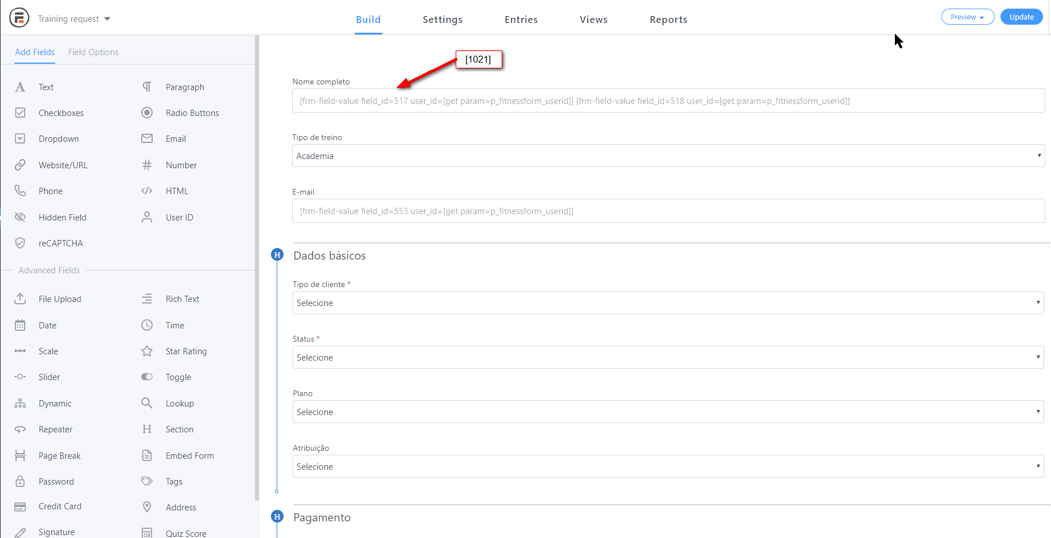Add a User ID person icon

click(x=147, y=217)
